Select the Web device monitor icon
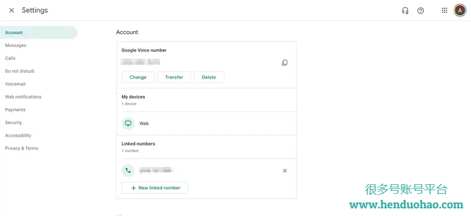471x216 pixels. [x=128, y=123]
